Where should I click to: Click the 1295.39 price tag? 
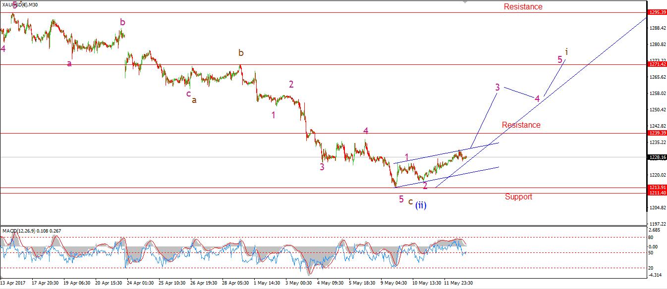point(657,11)
